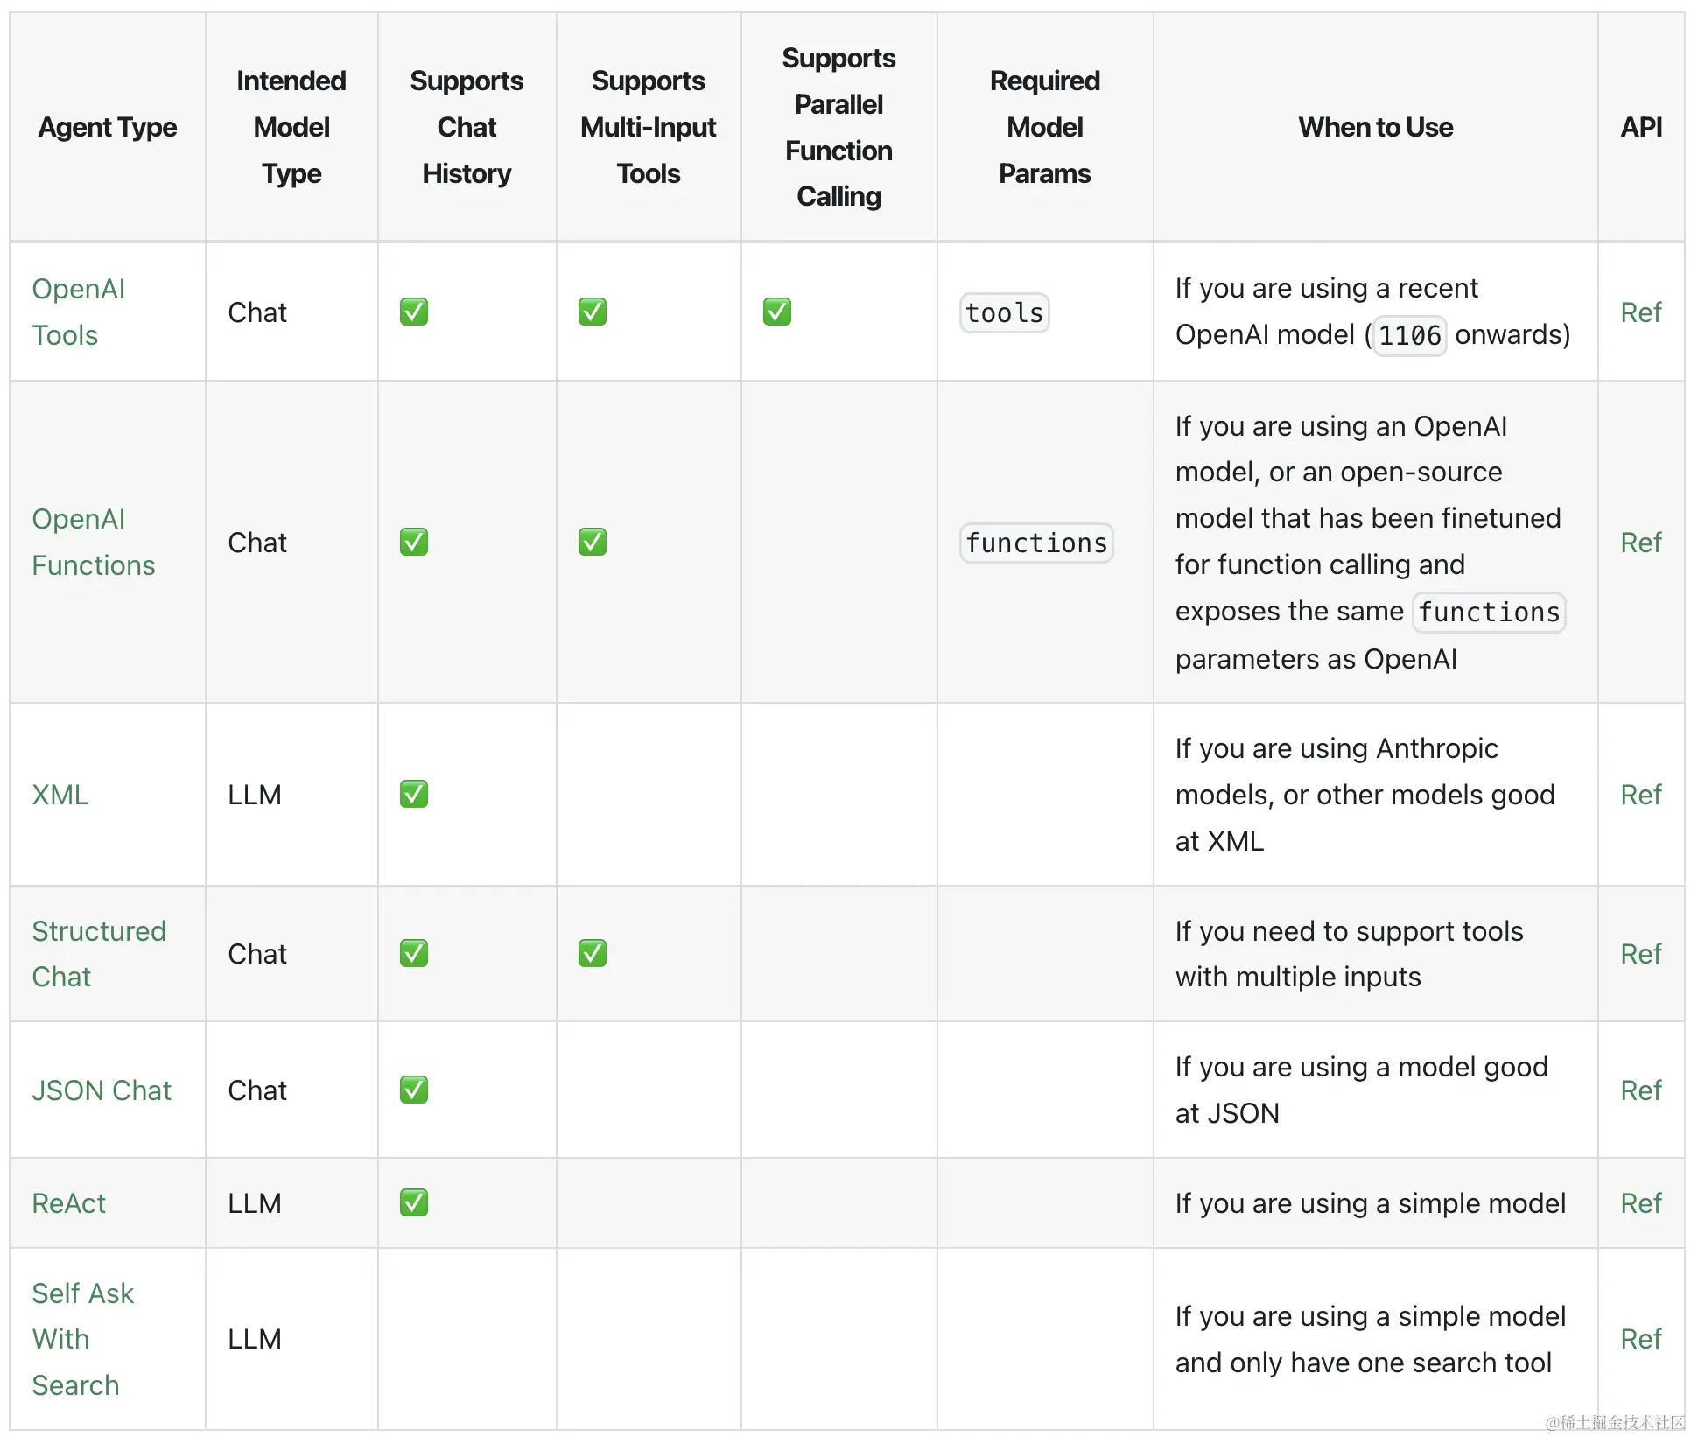Click the "functions" badge in Required Model Params column
1691x1437 pixels.
click(1036, 543)
